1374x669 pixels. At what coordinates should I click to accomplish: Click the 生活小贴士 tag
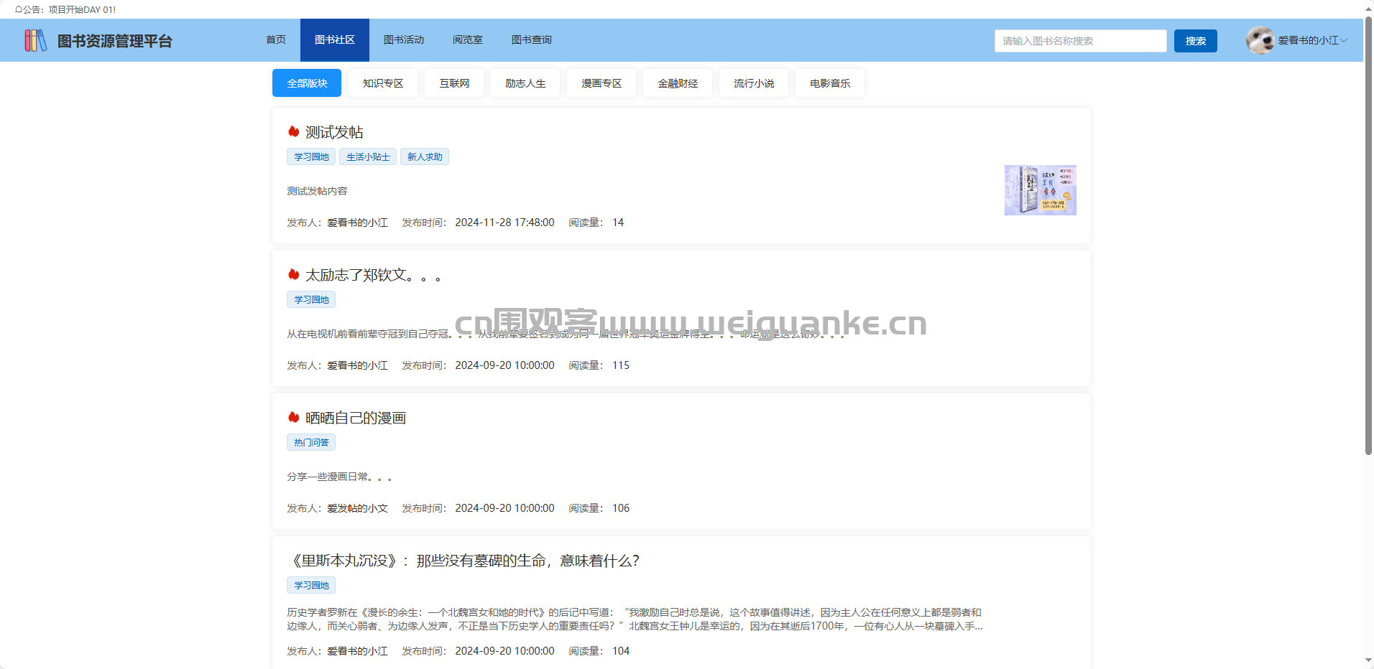[368, 156]
